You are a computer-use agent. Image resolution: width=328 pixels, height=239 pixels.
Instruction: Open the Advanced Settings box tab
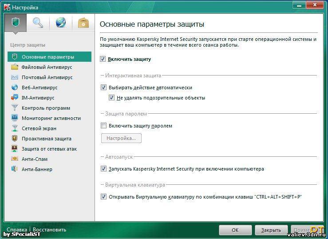pyautogui.click(x=83, y=23)
